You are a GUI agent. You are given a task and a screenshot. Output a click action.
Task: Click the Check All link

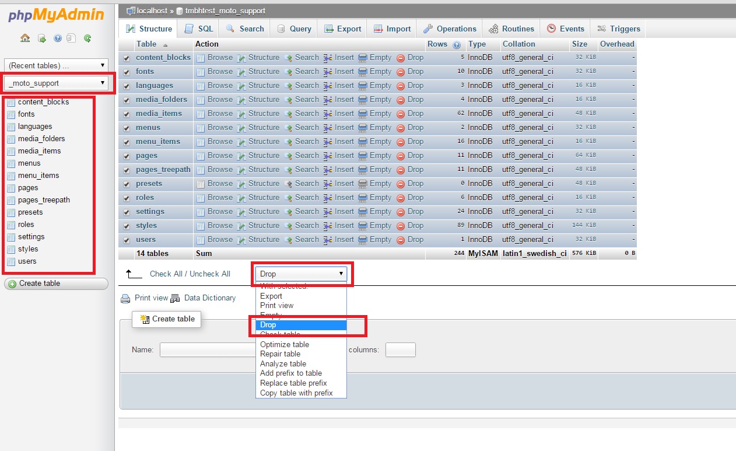pos(166,274)
